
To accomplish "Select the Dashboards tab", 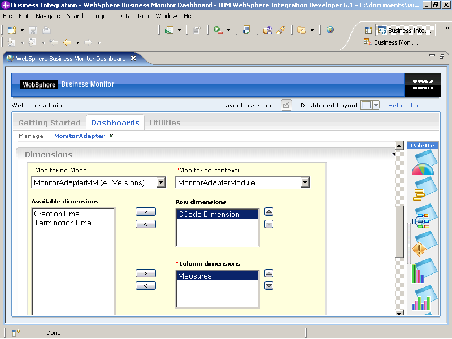I will [115, 123].
